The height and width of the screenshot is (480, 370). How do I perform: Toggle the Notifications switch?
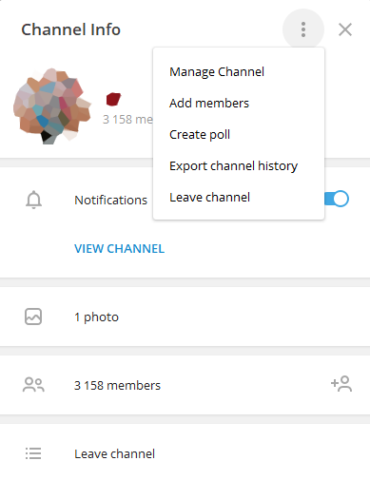(x=337, y=199)
